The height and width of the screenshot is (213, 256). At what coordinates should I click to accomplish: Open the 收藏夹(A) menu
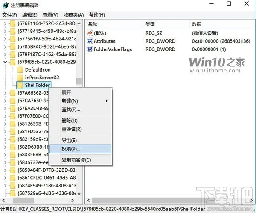tap(74, 14)
